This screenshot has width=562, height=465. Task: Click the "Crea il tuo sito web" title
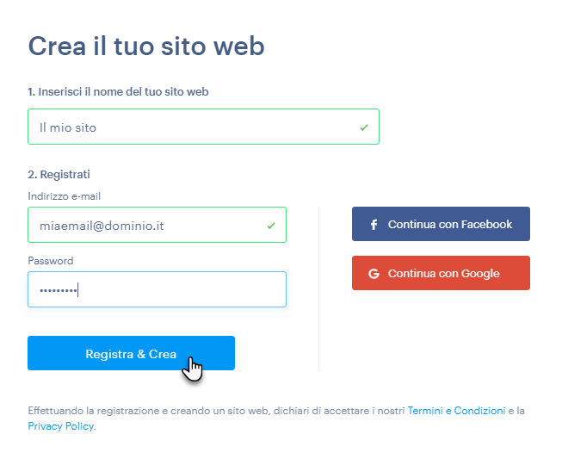(x=146, y=46)
